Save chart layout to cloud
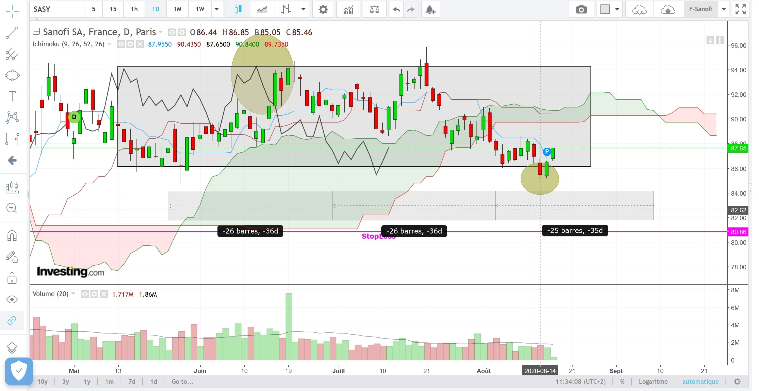 [668, 10]
